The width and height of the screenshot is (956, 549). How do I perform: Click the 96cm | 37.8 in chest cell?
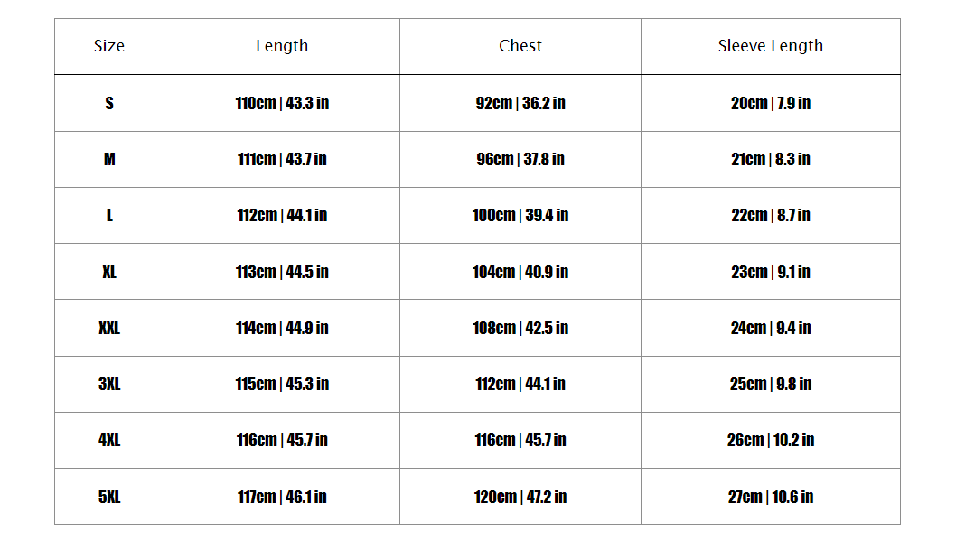click(520, 159)
